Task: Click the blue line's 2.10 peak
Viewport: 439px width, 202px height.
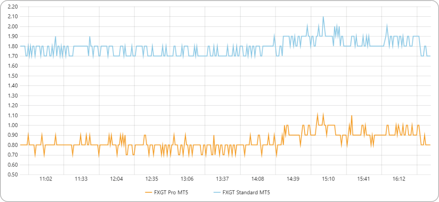Action: pos(323,17)
